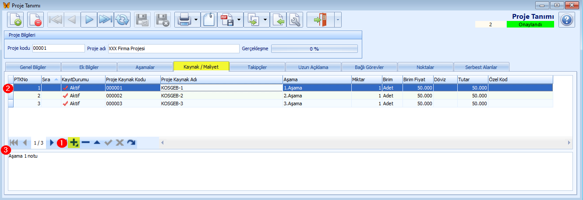
Task: Click the Gerçekleşme progress bar
Action: [x=314, y=48]
